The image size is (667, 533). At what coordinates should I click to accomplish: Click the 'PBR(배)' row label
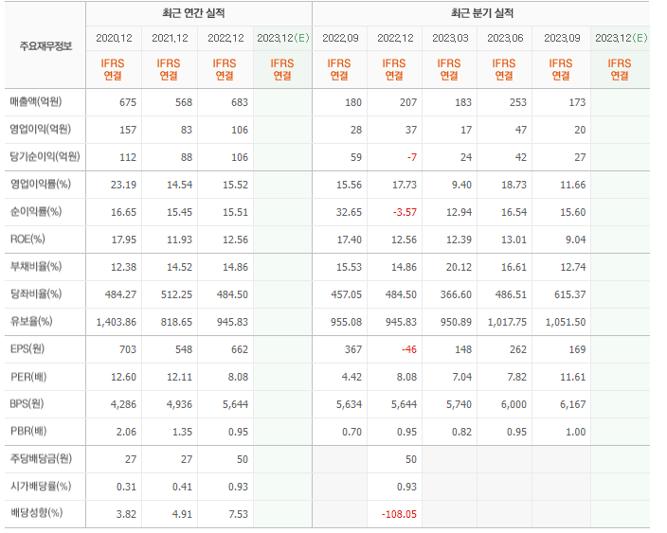point(28,432)
